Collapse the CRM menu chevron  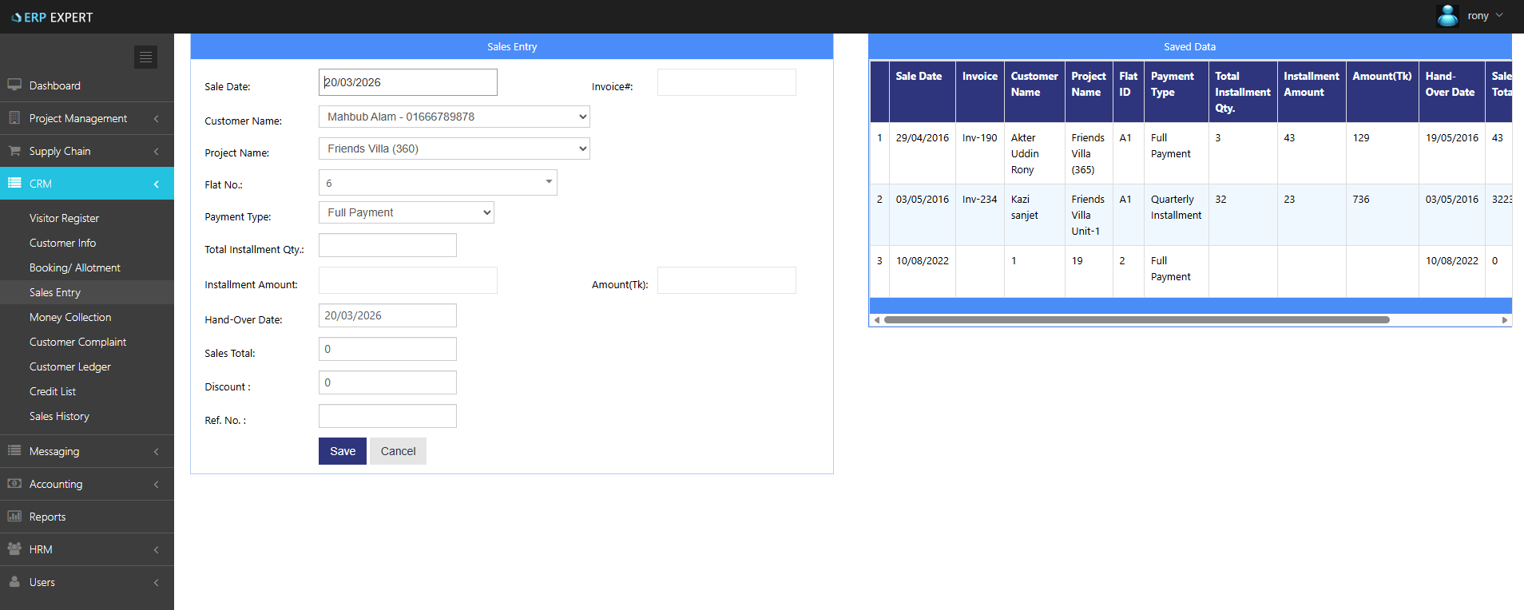click(157, 184)
